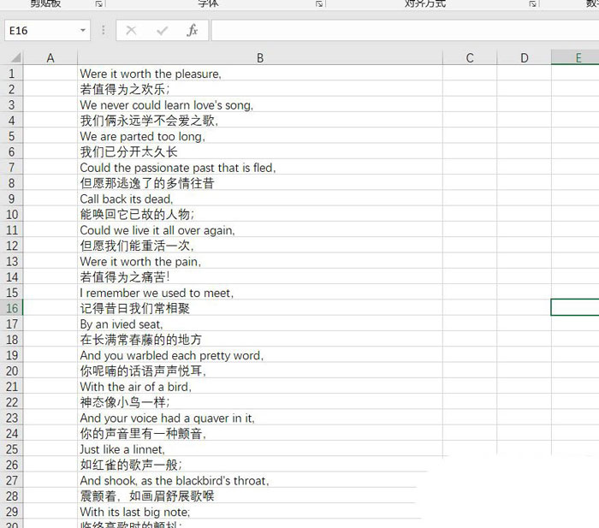Select column A header
This screenshot has height=528, width=599.
[x=50, y=58]
